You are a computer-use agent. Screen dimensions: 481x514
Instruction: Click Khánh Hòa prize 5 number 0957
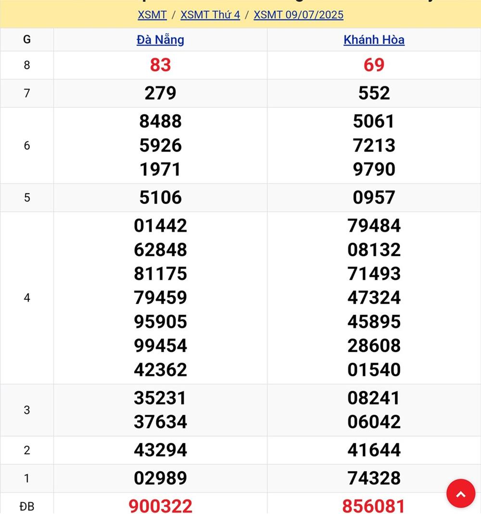374,197
